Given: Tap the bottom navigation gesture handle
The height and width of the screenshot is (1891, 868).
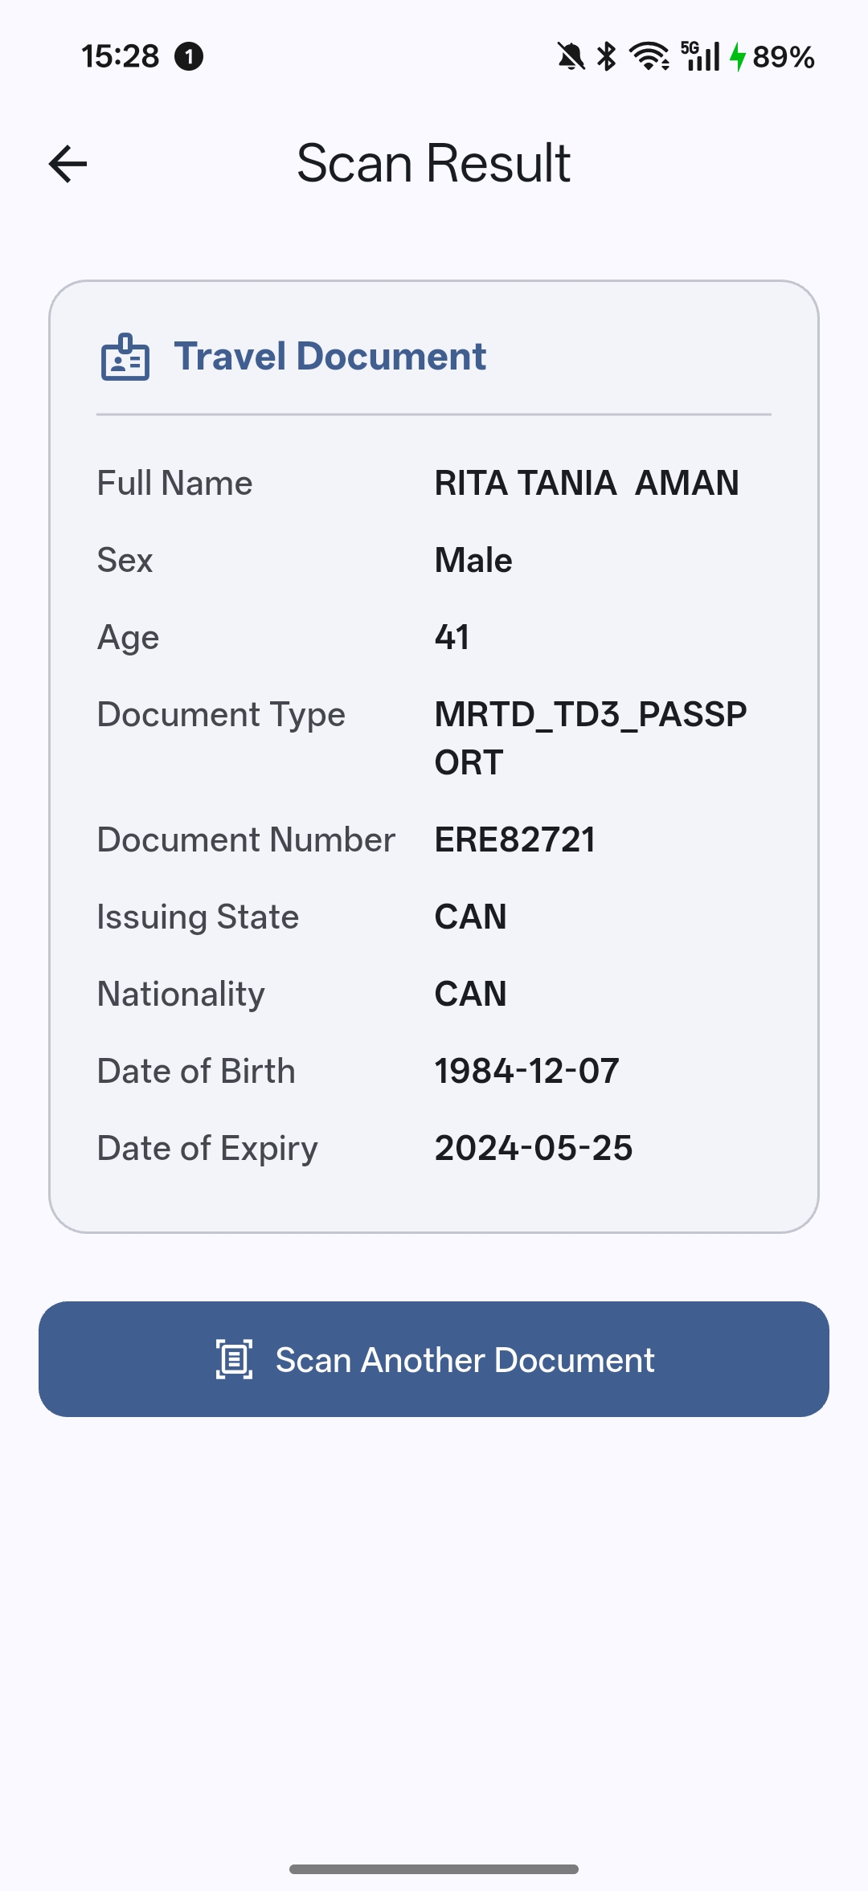Looking at the screenshot, I should pos(434,1869).
